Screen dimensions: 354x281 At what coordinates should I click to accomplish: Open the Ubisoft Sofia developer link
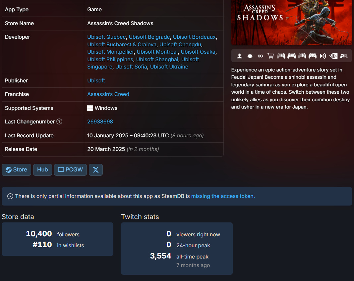click(131, 67)
